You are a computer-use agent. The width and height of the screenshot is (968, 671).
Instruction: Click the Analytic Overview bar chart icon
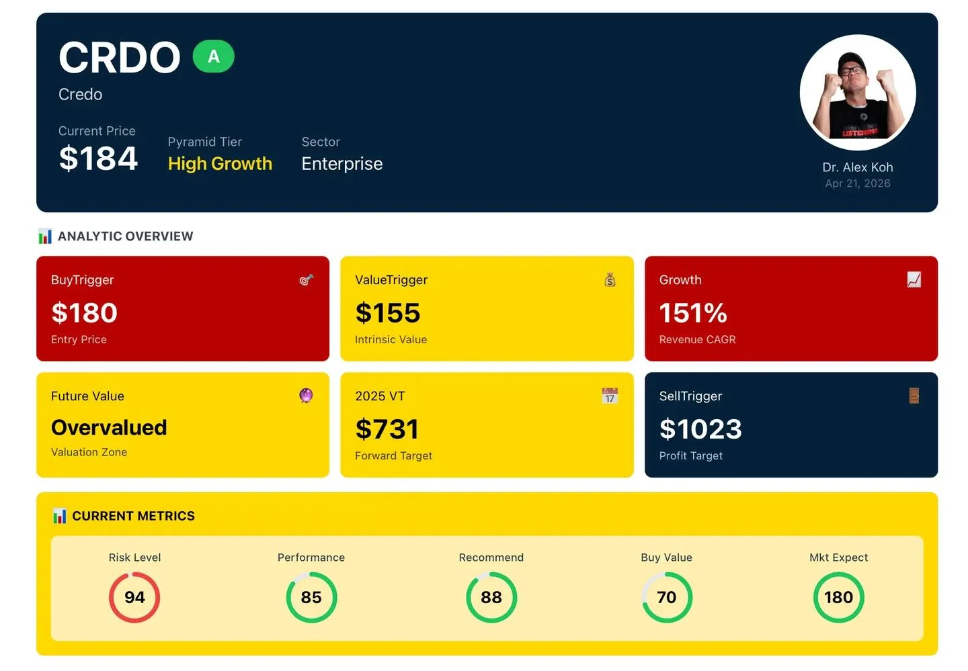pyautogui.click(x=45, y=236)
